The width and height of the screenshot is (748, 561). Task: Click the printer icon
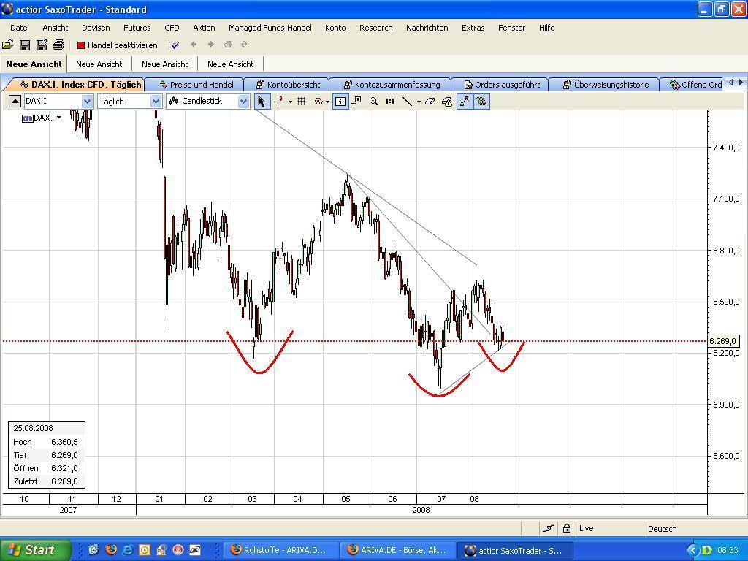coord(58,45)
